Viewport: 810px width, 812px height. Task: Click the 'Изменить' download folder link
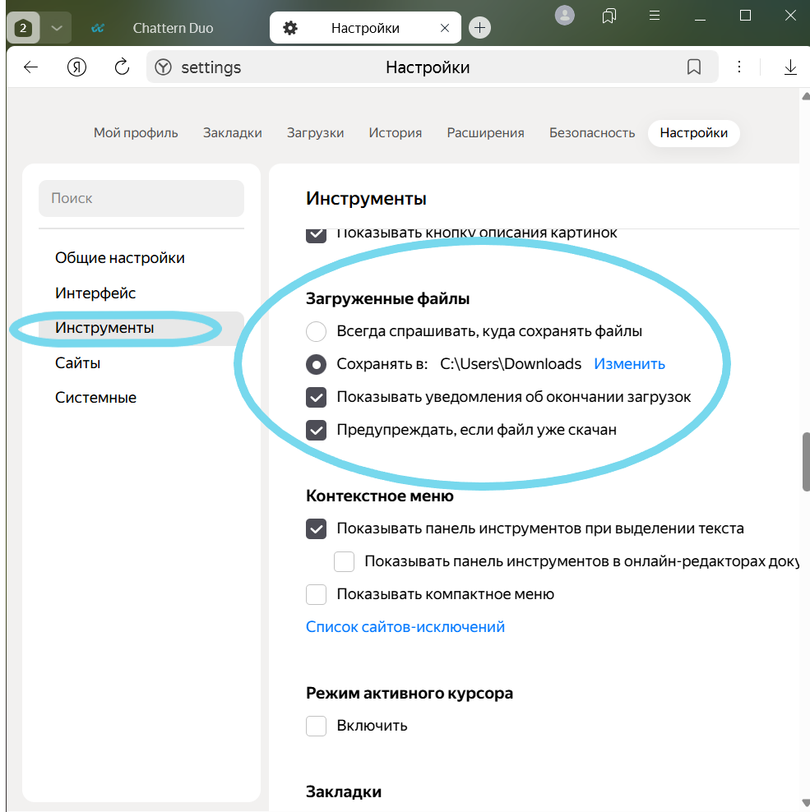629,364
